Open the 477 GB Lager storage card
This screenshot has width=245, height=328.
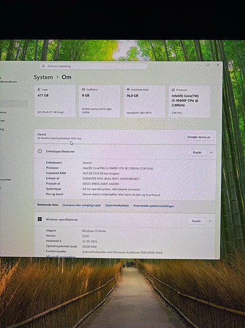click(55, 101)
